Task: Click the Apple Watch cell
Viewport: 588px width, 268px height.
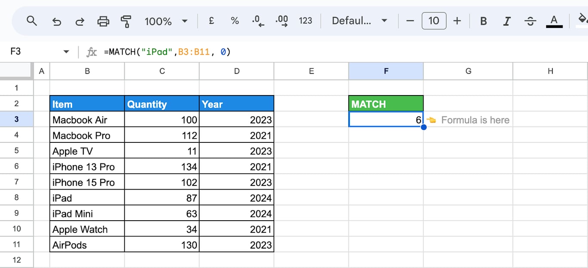Action: click(x=87, y=229)
